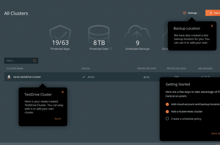Click the Protected Data info icon

pyautogui.click(x=111, y=49)
